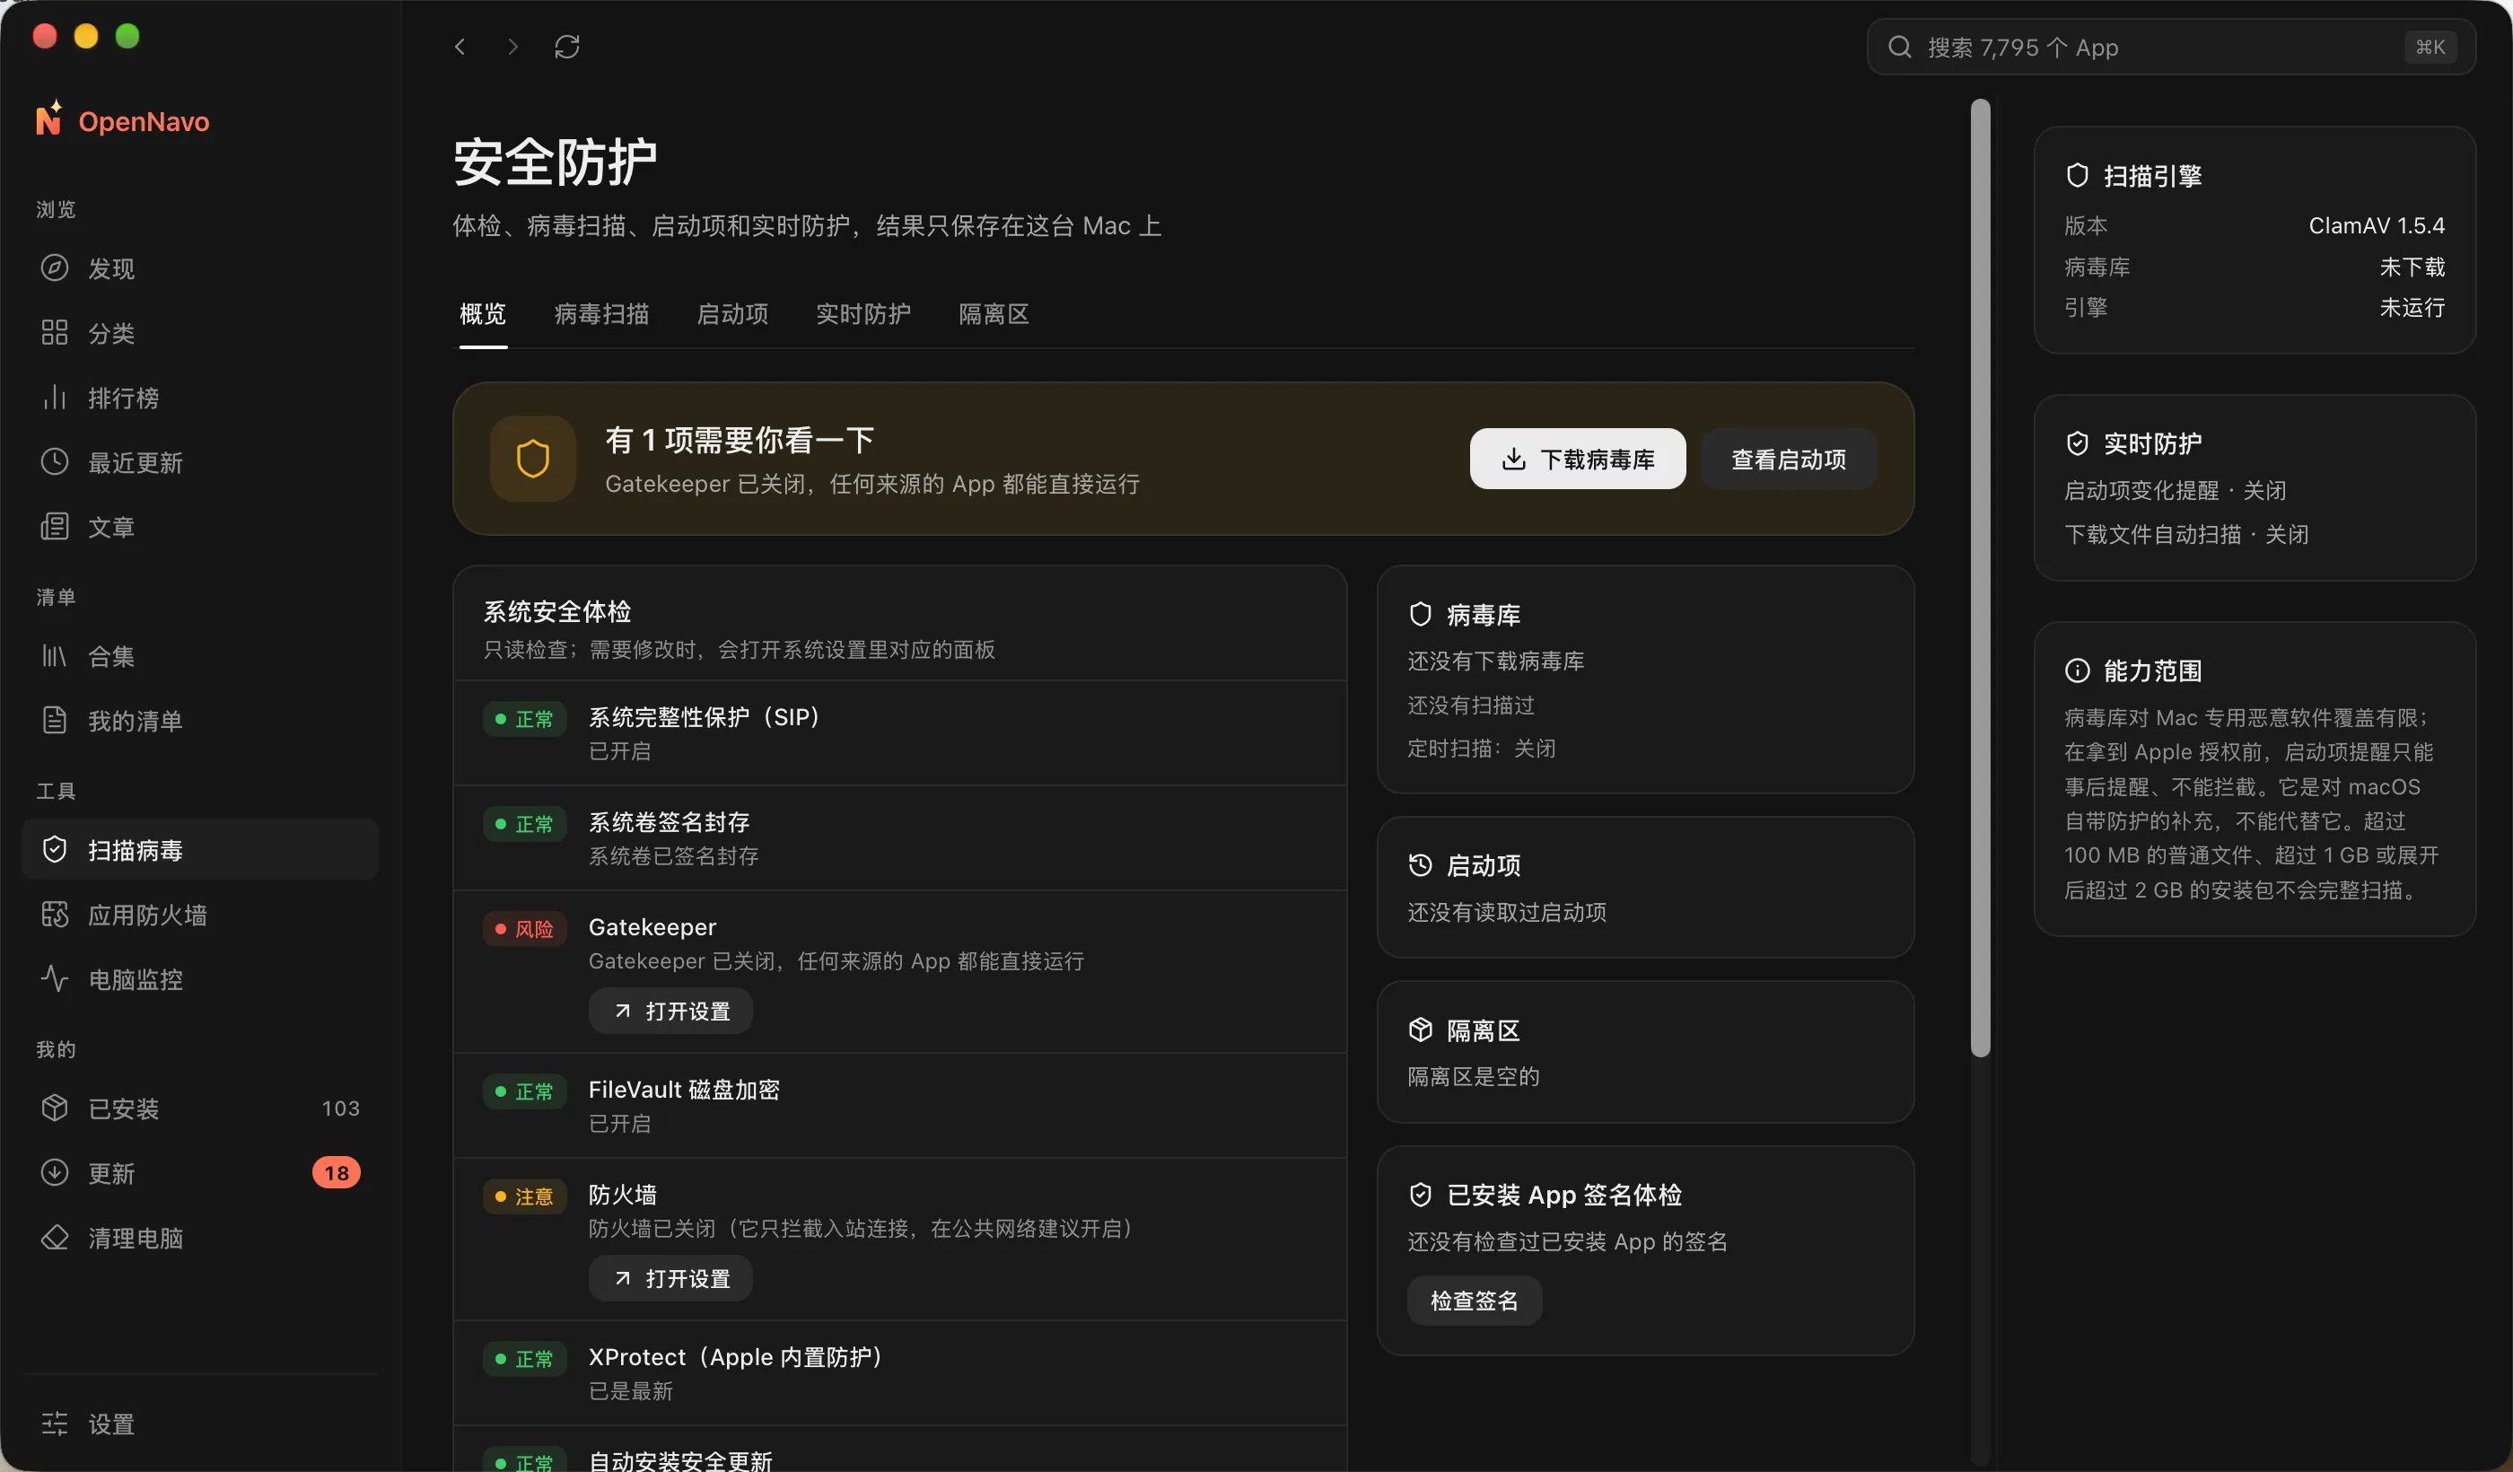Click the search magnifier icon
This screenshot has height=1472, width=2513.
pos(1900,47)
